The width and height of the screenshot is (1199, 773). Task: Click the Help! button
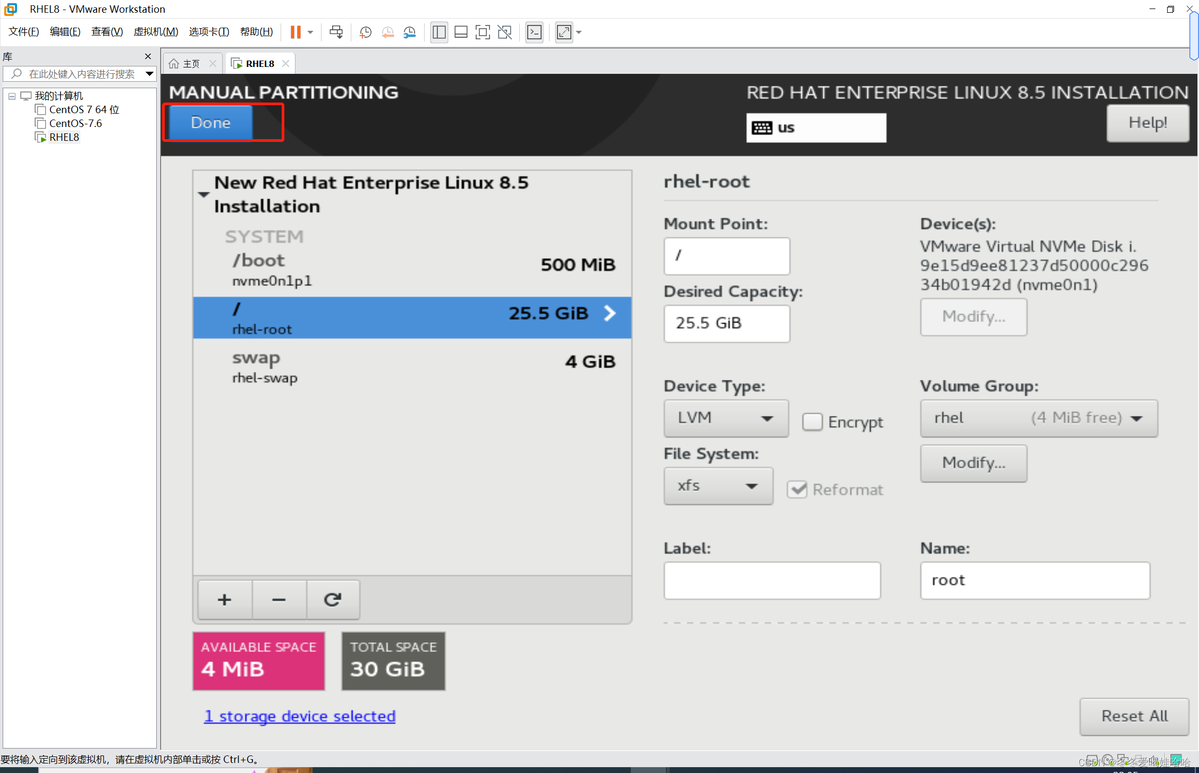[1147, 123]
